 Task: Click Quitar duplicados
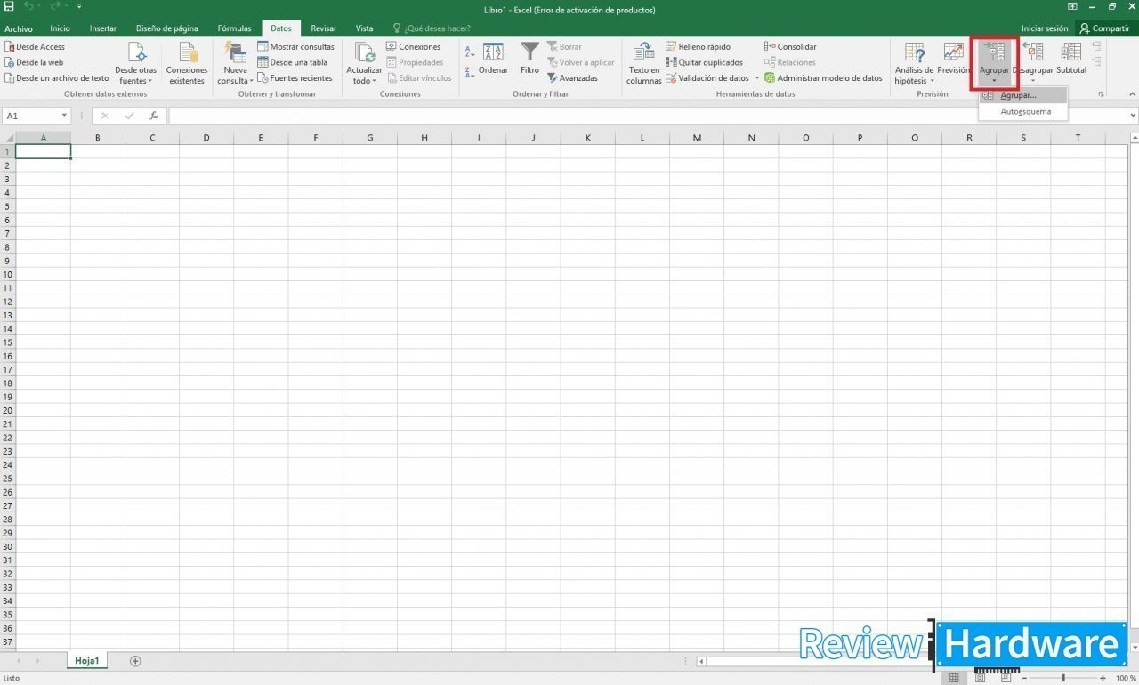click(x=704, y=62)
